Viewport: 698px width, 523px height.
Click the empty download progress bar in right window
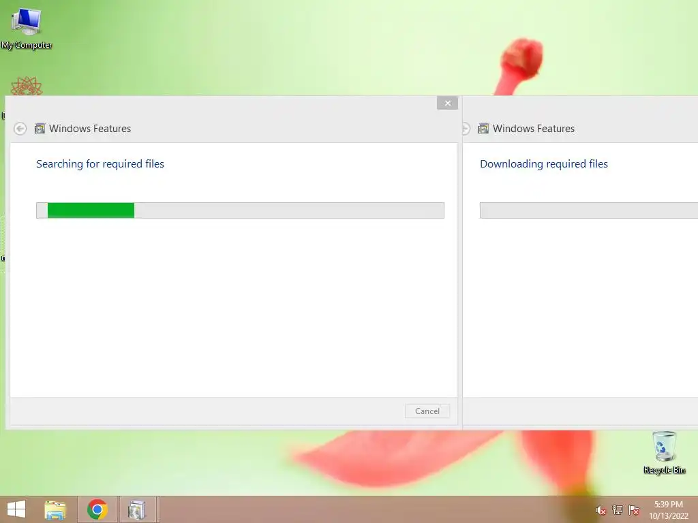[x=588, y=210]
